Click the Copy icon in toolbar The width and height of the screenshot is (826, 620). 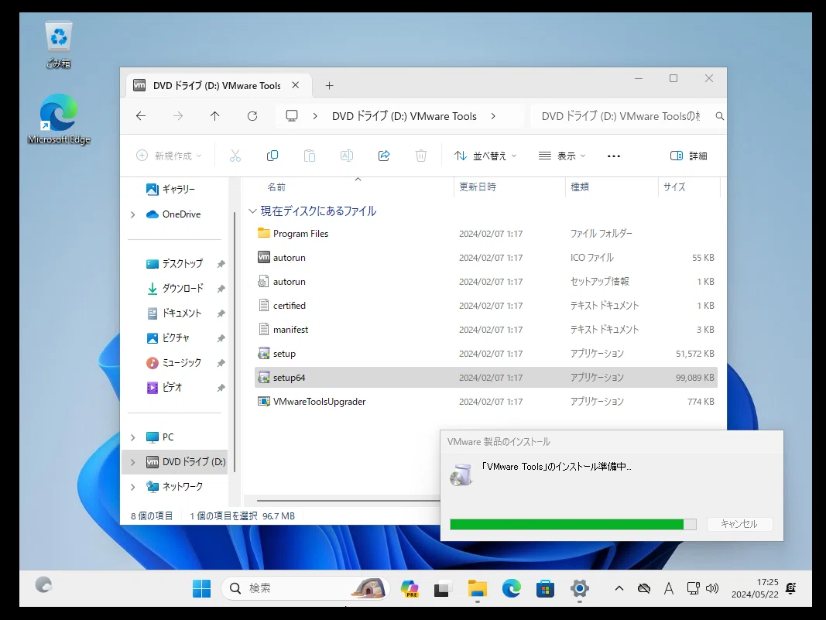pyautogui.click(x=272, y=156)
